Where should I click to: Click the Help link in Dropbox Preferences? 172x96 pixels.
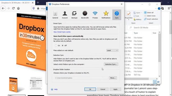point(56,89)
